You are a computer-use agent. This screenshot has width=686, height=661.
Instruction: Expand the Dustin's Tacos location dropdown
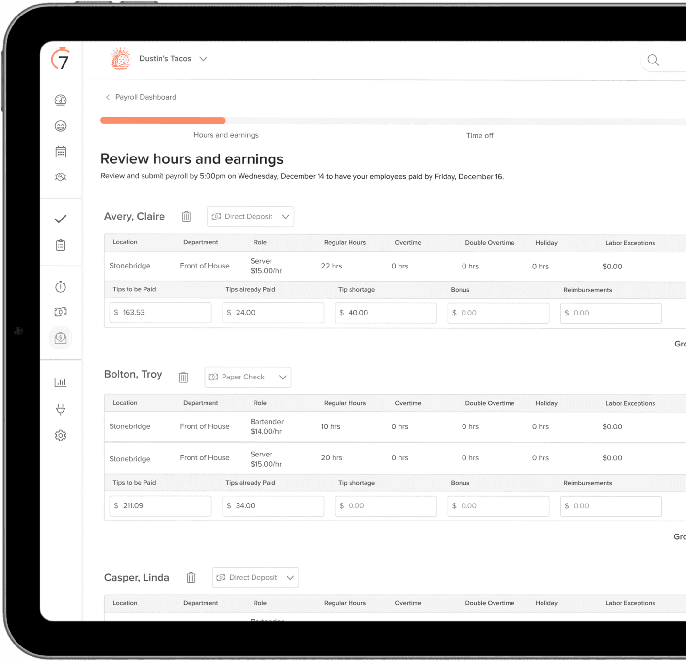click(x=203, y=59)
